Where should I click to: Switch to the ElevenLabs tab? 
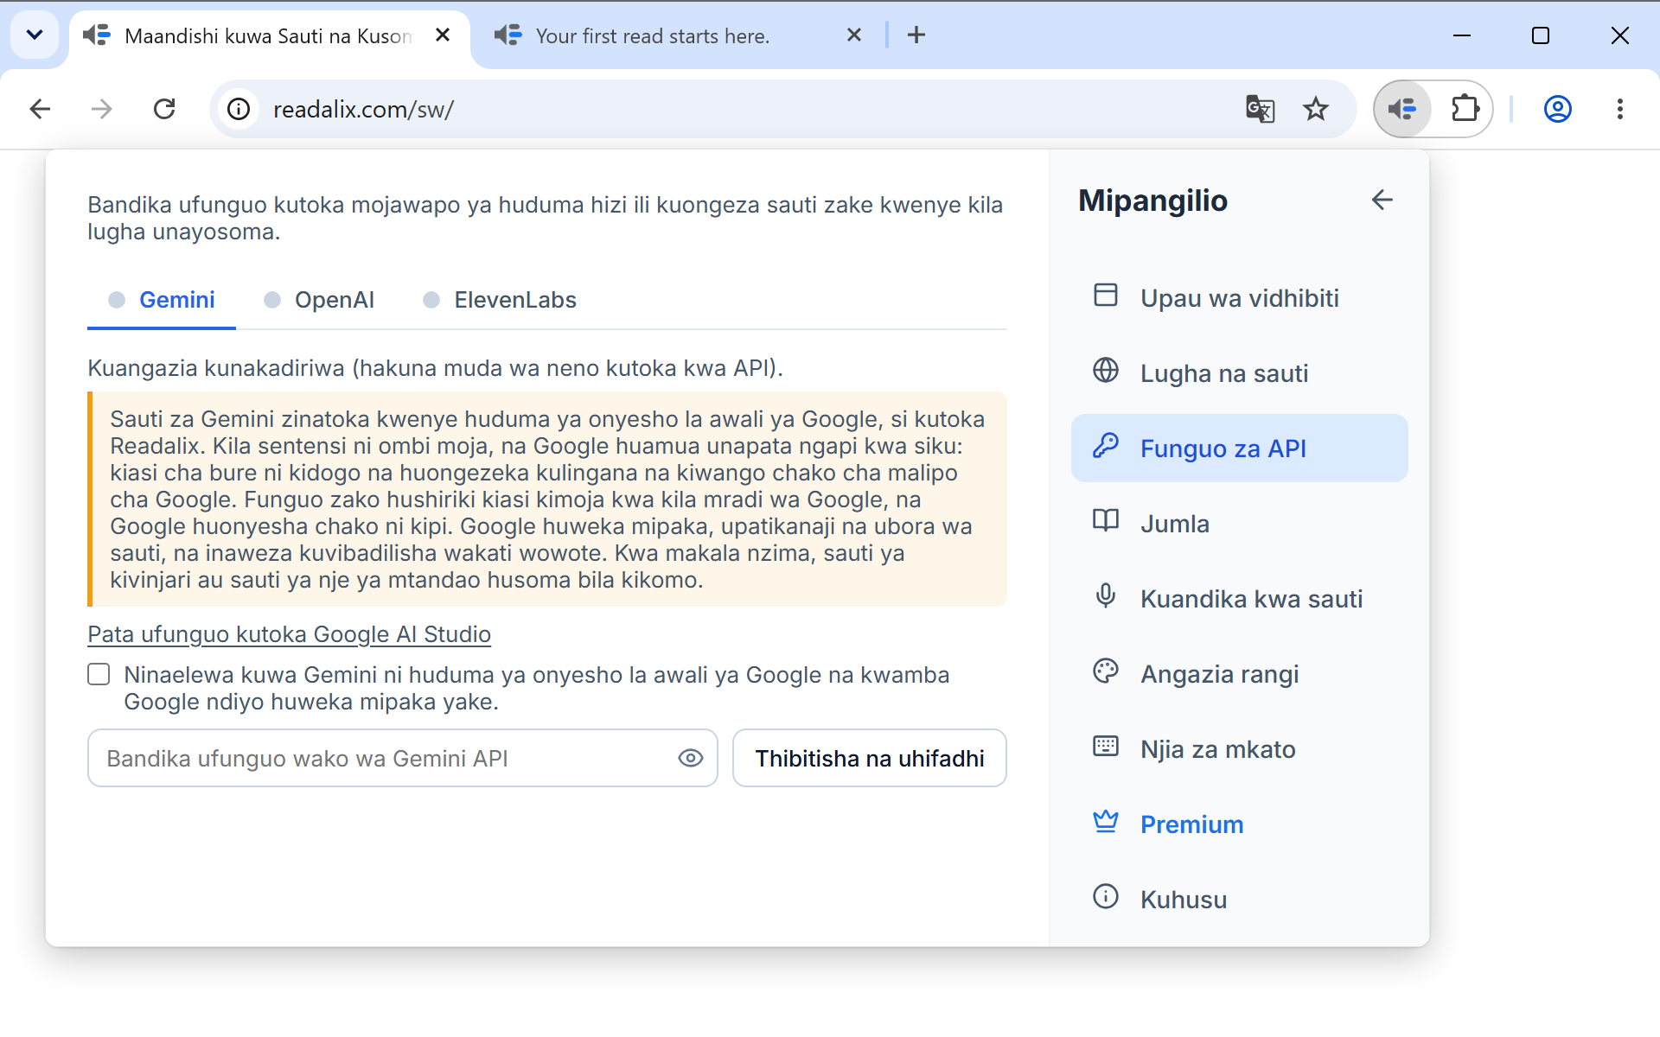(500, 301)
